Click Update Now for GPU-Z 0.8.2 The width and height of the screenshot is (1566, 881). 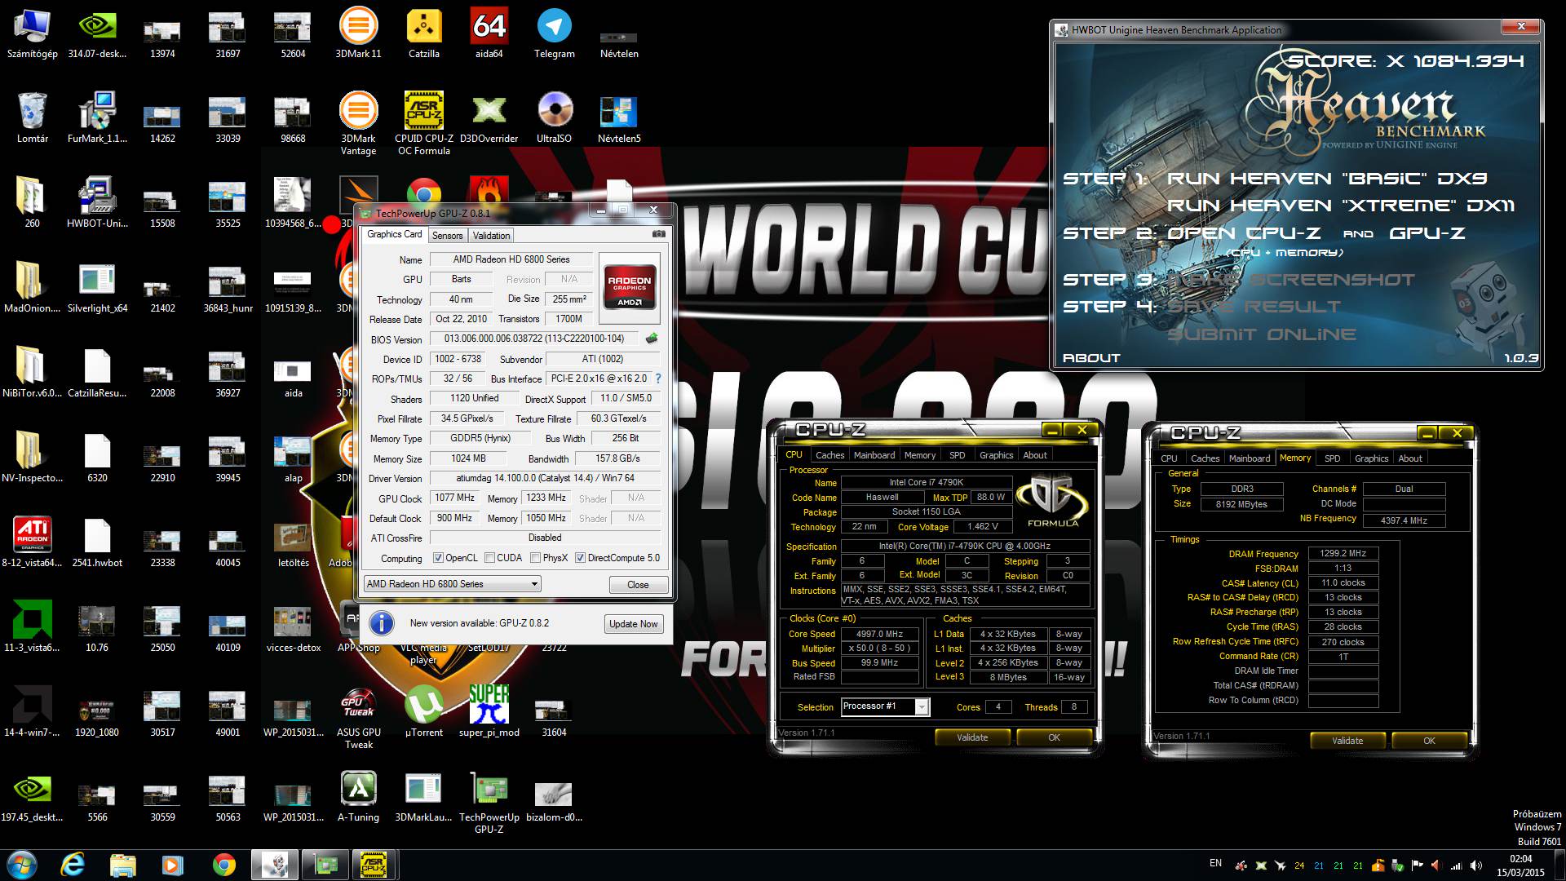point(633,624)
